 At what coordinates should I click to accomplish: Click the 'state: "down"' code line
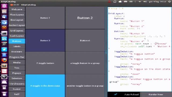(130, 74)
